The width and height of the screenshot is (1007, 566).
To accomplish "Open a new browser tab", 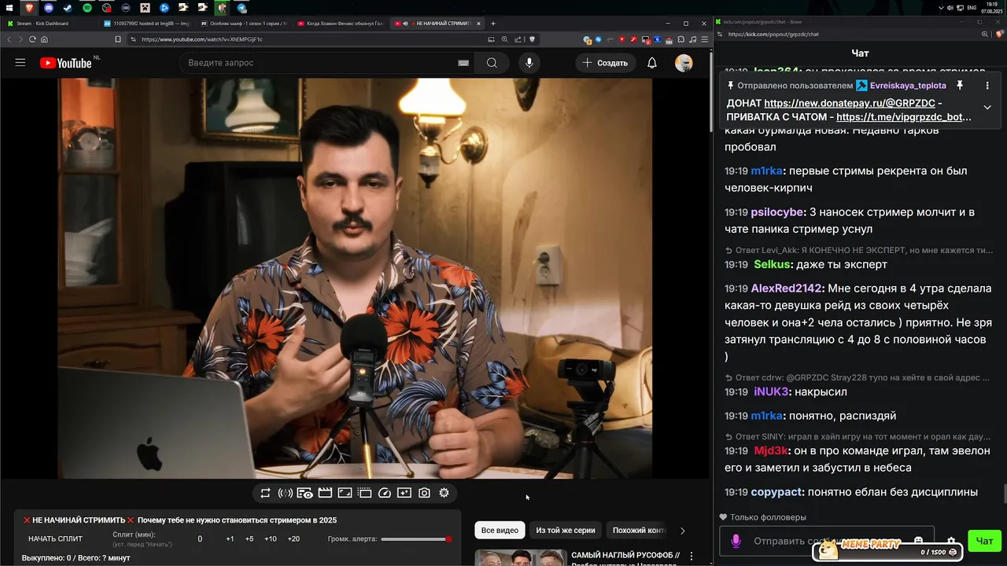I will click(x=493, y=24).
